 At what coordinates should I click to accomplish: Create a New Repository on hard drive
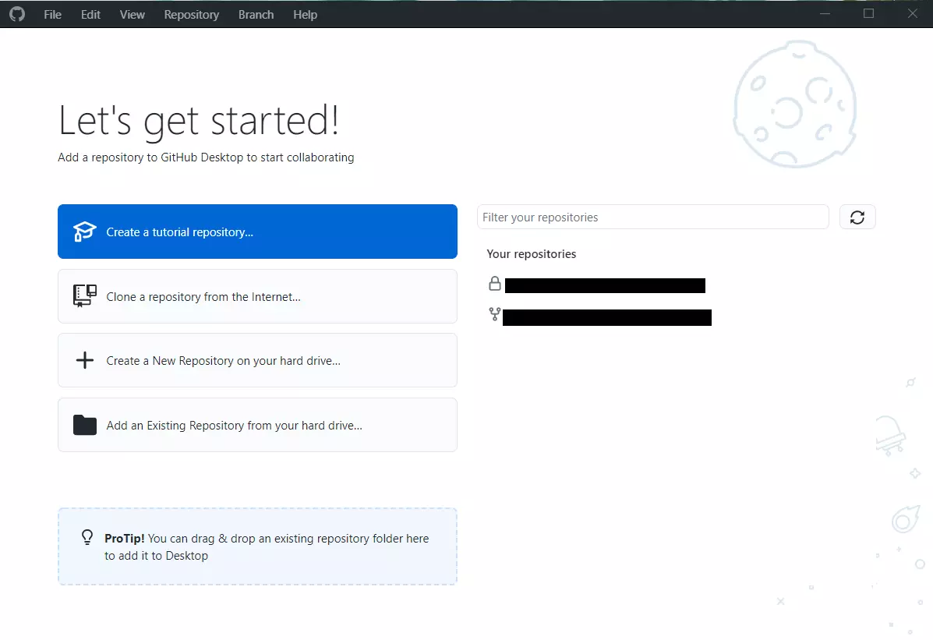click(258, 360)
